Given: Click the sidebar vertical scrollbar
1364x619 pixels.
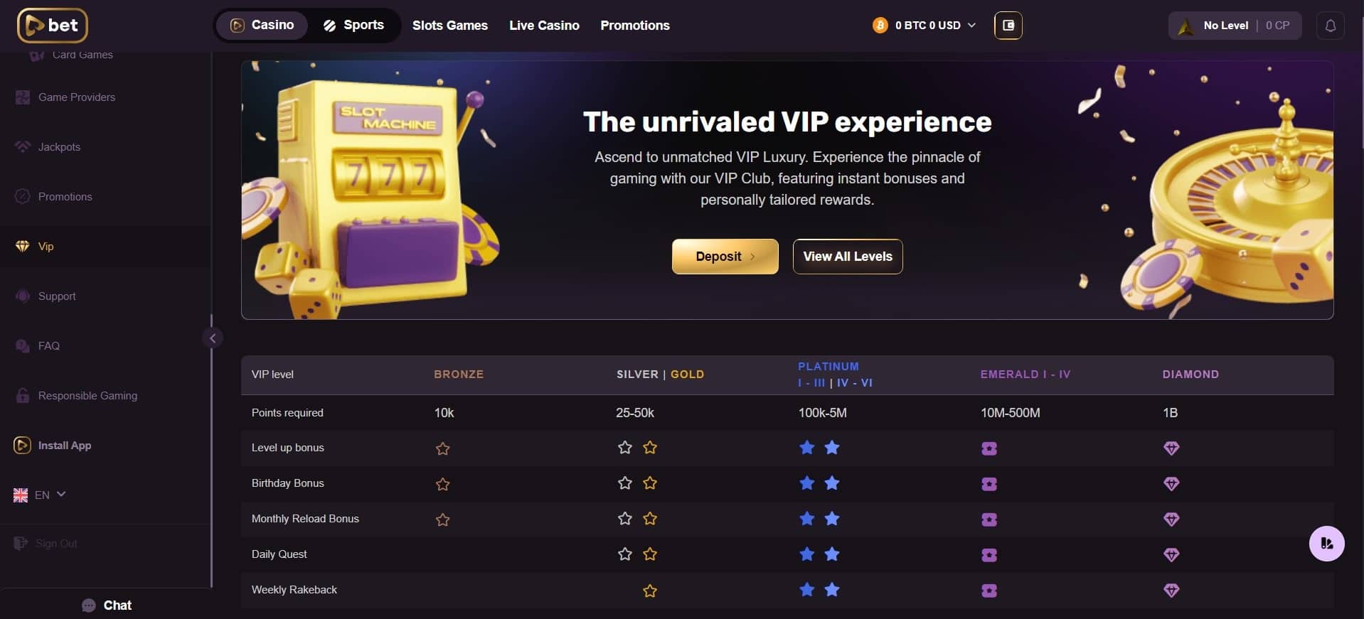Looking at the screenshot, I should (211, 455).
